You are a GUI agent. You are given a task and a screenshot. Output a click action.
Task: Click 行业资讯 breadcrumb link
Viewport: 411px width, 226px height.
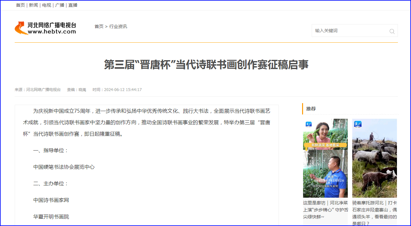coord(118,26)
